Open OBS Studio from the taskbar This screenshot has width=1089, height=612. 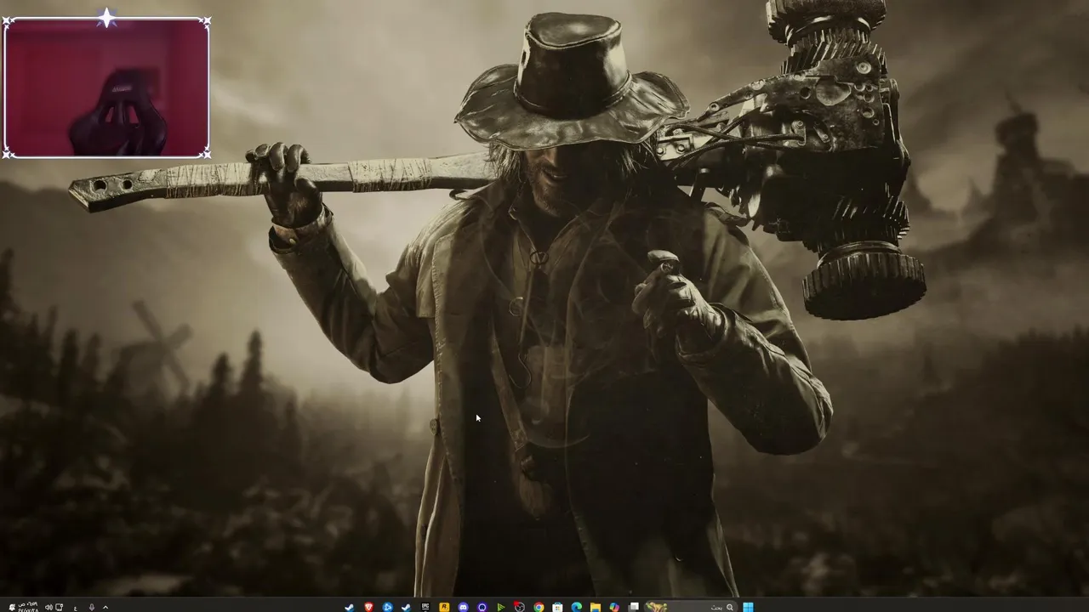(x=519, y=607)
